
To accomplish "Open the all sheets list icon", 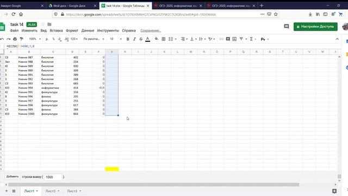I will (14, 191).
